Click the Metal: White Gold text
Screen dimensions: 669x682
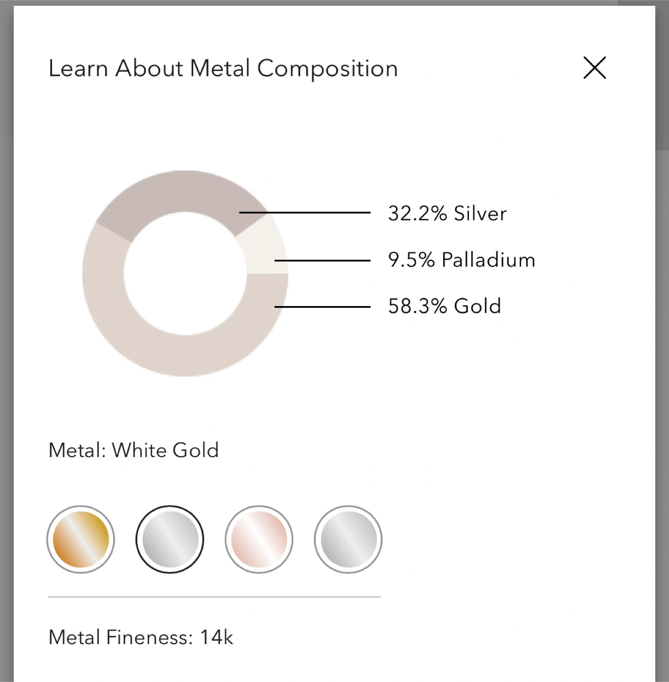pos(134,450)
